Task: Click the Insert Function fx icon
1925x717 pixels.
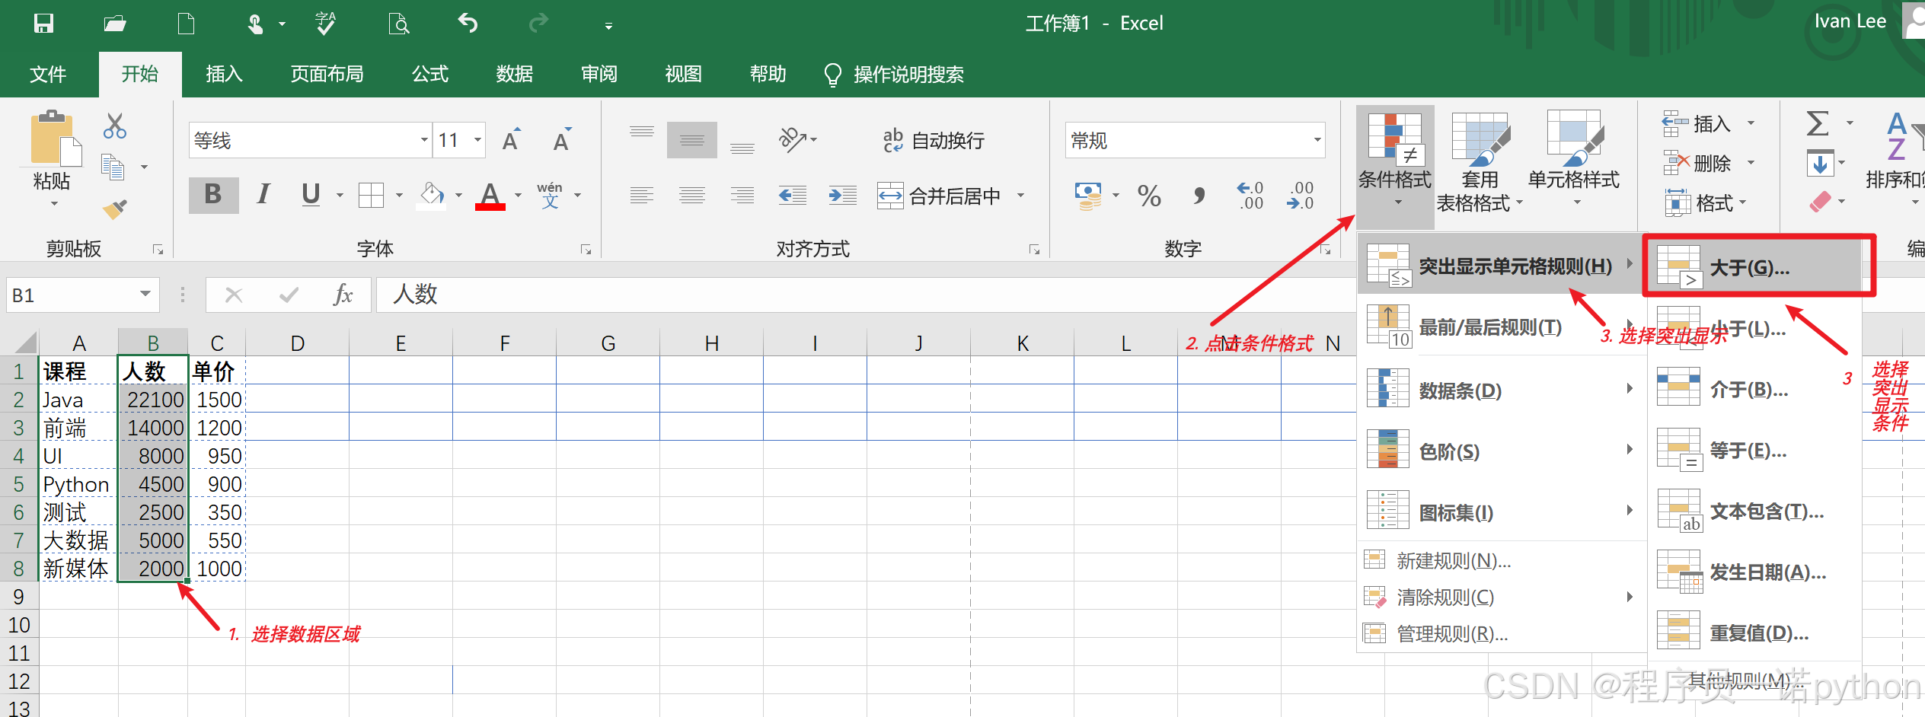Action: [x=343, y=295]
